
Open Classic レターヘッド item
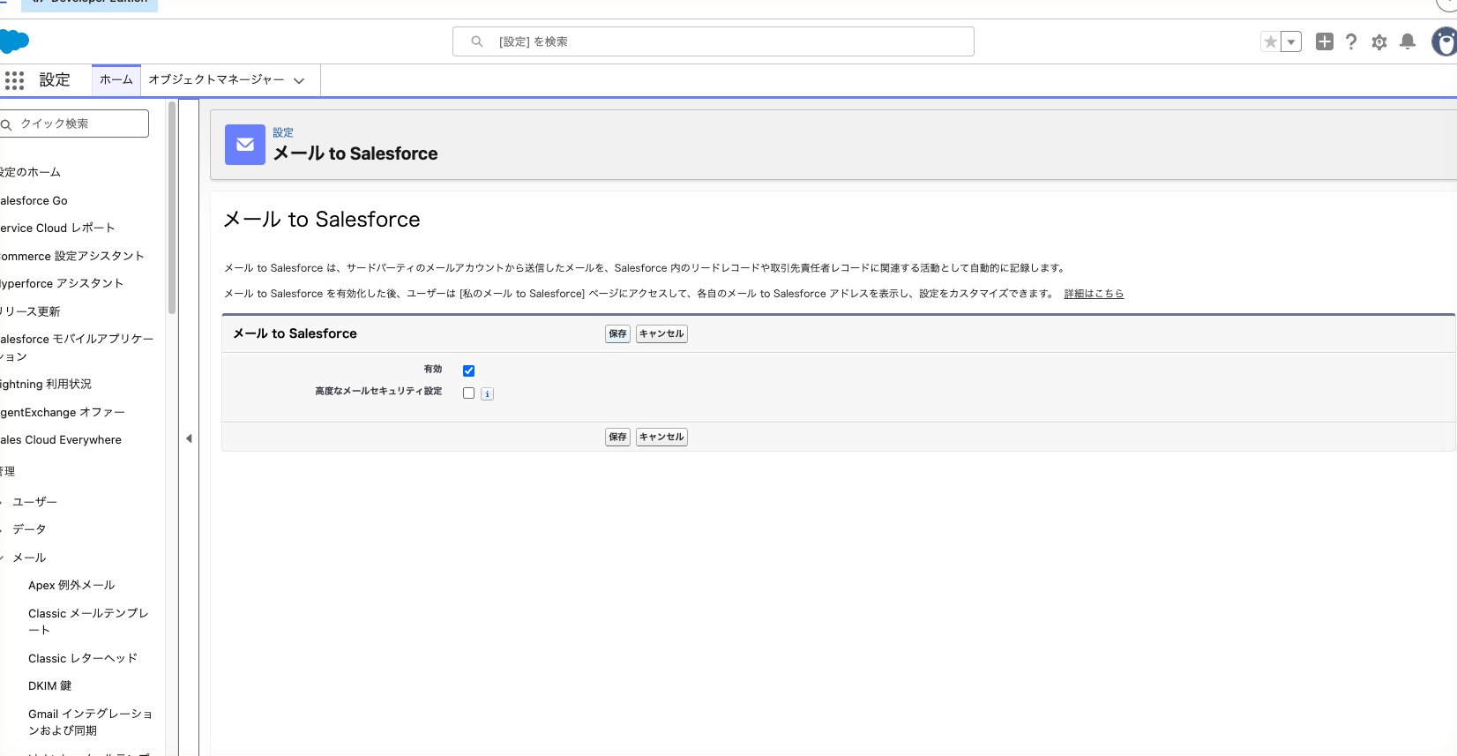[x=83, y=658]
